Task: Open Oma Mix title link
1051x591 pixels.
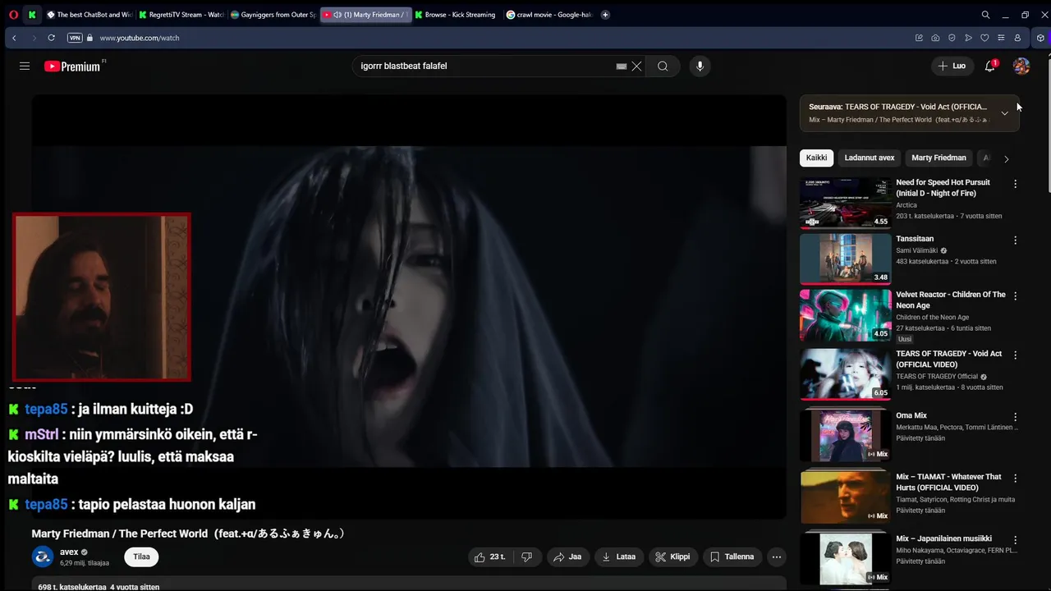Action: pos(911,415)
